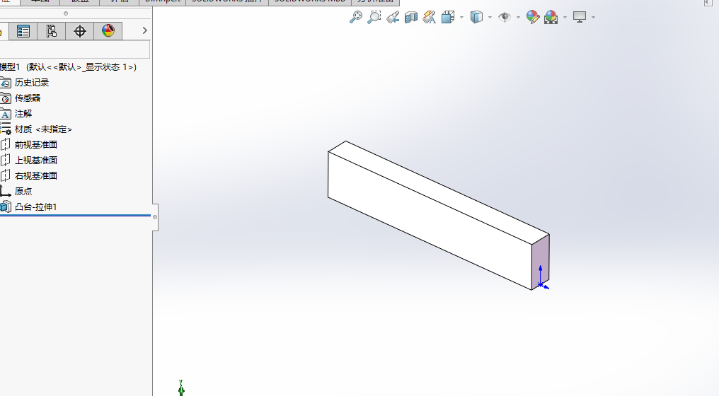Expand more manager tabs with the chevron
The image size is (719, 396).
(145, 30)
